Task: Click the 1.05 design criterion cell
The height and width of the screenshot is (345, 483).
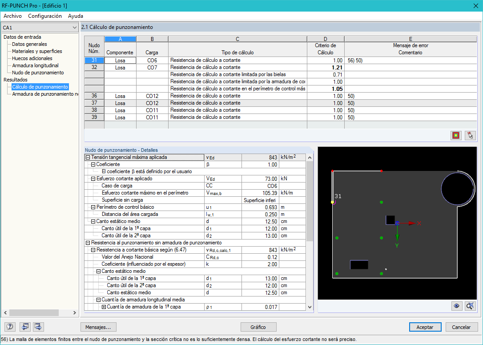Action: (x=326, y=89)
